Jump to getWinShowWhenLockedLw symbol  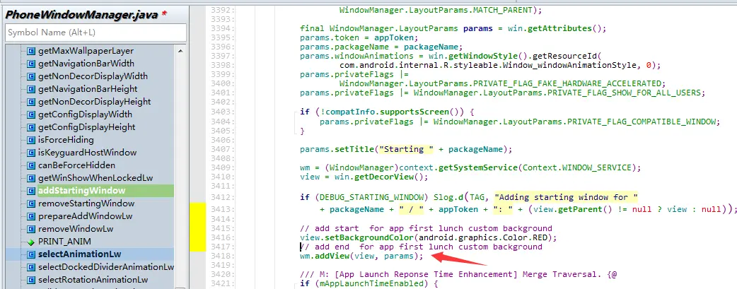(x=95, y=178)
